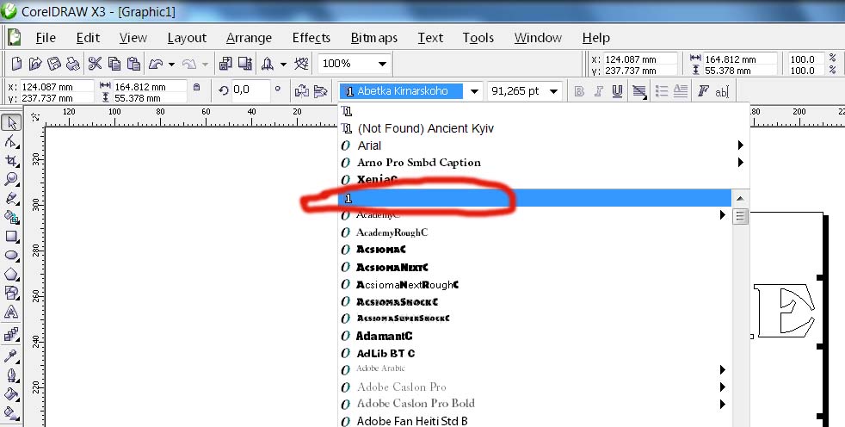Open the Effects menu

coord(311,38)
